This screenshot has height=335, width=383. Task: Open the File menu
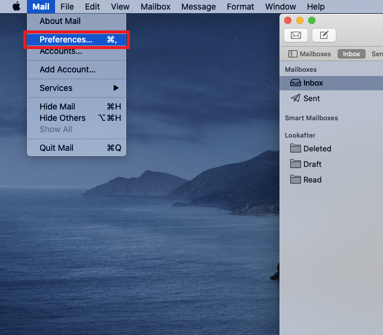67,7
